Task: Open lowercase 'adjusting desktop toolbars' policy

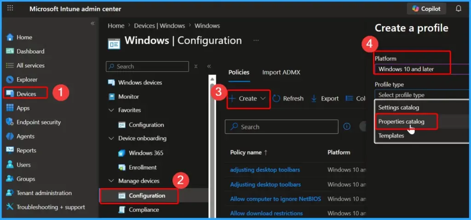Action: tap(265, 170)
